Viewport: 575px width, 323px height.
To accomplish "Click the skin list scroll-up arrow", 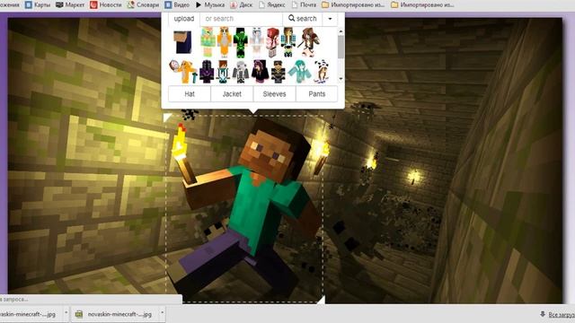I will point(341,32).
